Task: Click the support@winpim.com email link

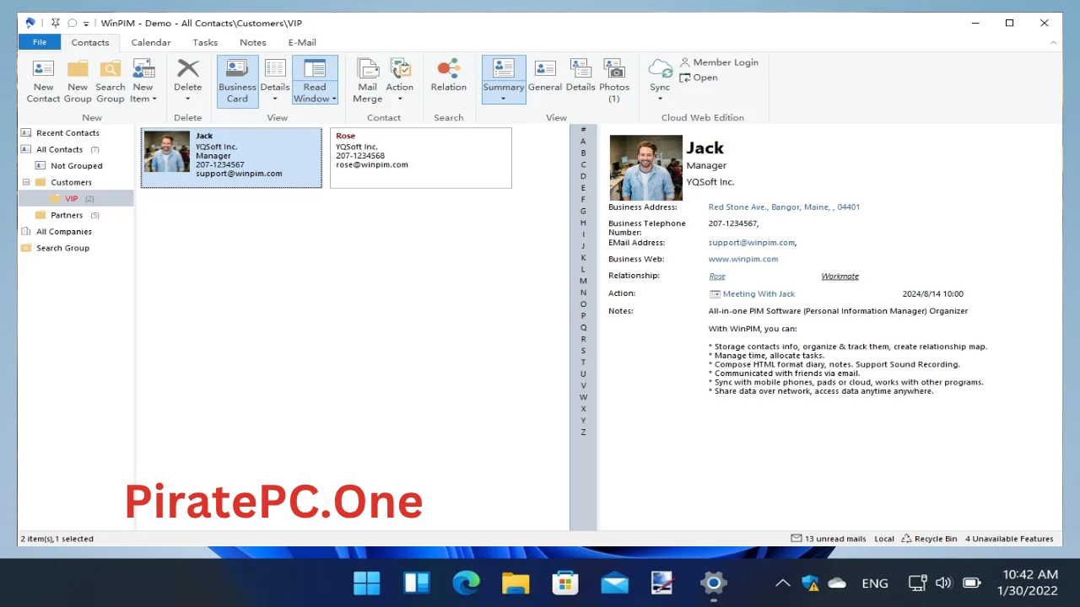Action: tap(751, 243)
